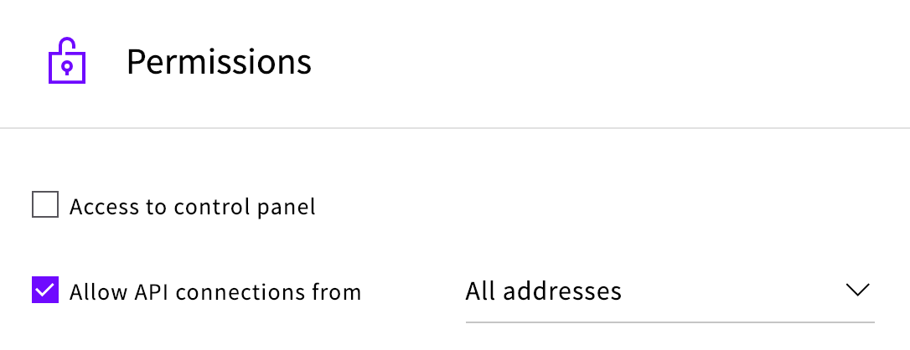Enable the Access to control panel checkbox
Image resolution: width=910 pixels, height=350 pixels.
pyautogui.click(x=45, y=205)
